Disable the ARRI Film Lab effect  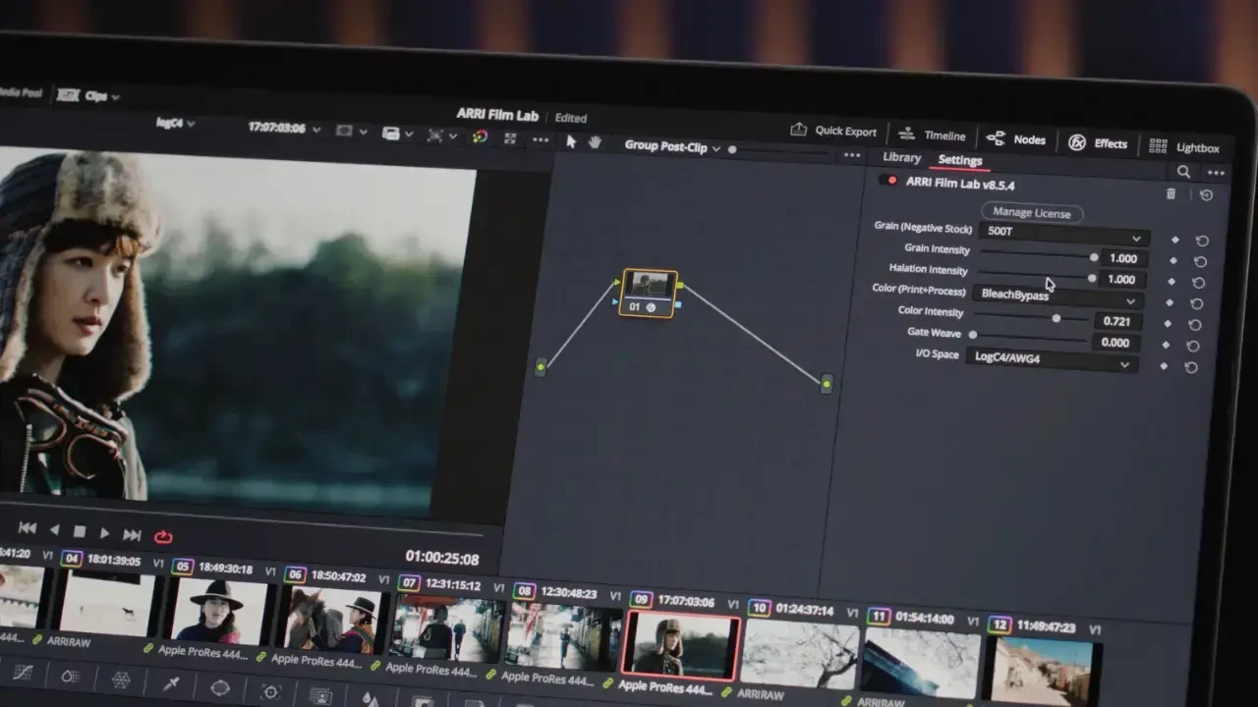pos(890,181)
